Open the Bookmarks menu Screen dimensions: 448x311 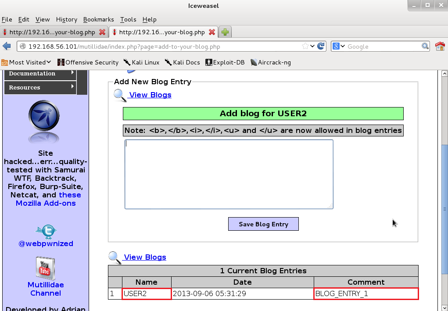tap(98, 19)
